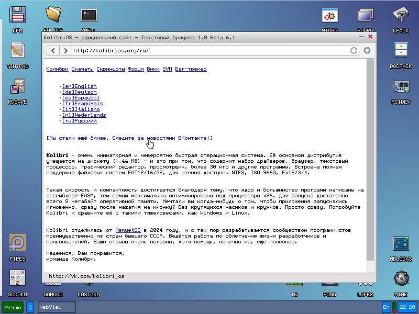Open the Меню start button
Image resolution: width=419 pixels, height=314 pixels.
tap(13, 307)
